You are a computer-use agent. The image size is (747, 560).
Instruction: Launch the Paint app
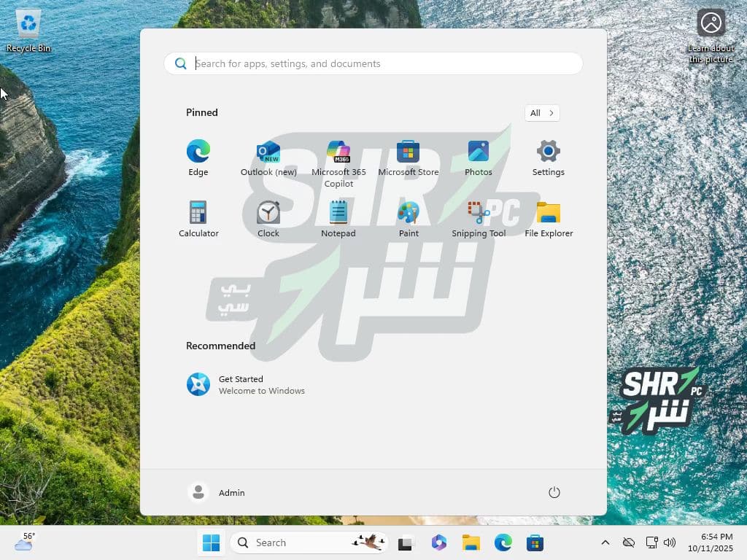coord(409,213)
